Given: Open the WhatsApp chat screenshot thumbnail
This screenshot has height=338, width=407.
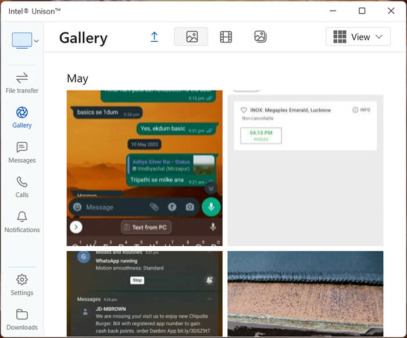Looking at the screenshot, I should coord(144,168).
